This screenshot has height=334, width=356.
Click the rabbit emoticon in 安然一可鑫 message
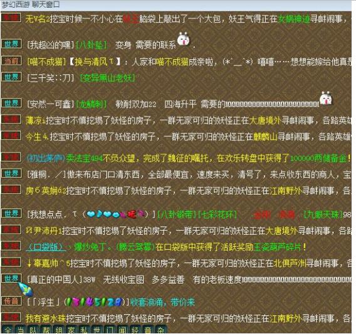326,98
